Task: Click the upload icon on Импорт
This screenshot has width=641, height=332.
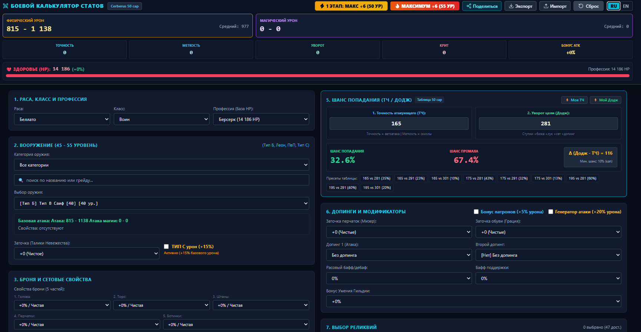Action: (546, 6)
